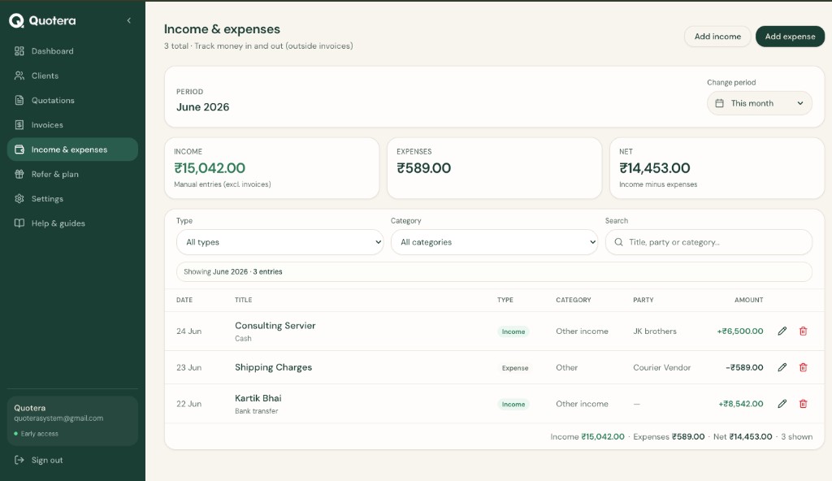Click the June 2026 period text
This screenshot has width=832, height=481.
[x=202, y=106]
